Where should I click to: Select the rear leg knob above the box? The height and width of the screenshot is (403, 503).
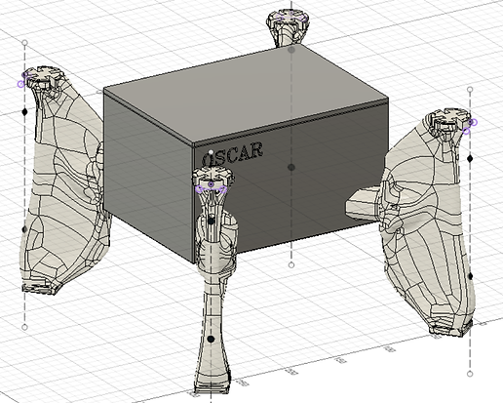tap(287, 27)
